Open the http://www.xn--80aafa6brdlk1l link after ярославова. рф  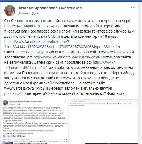[x=67, y=57]
